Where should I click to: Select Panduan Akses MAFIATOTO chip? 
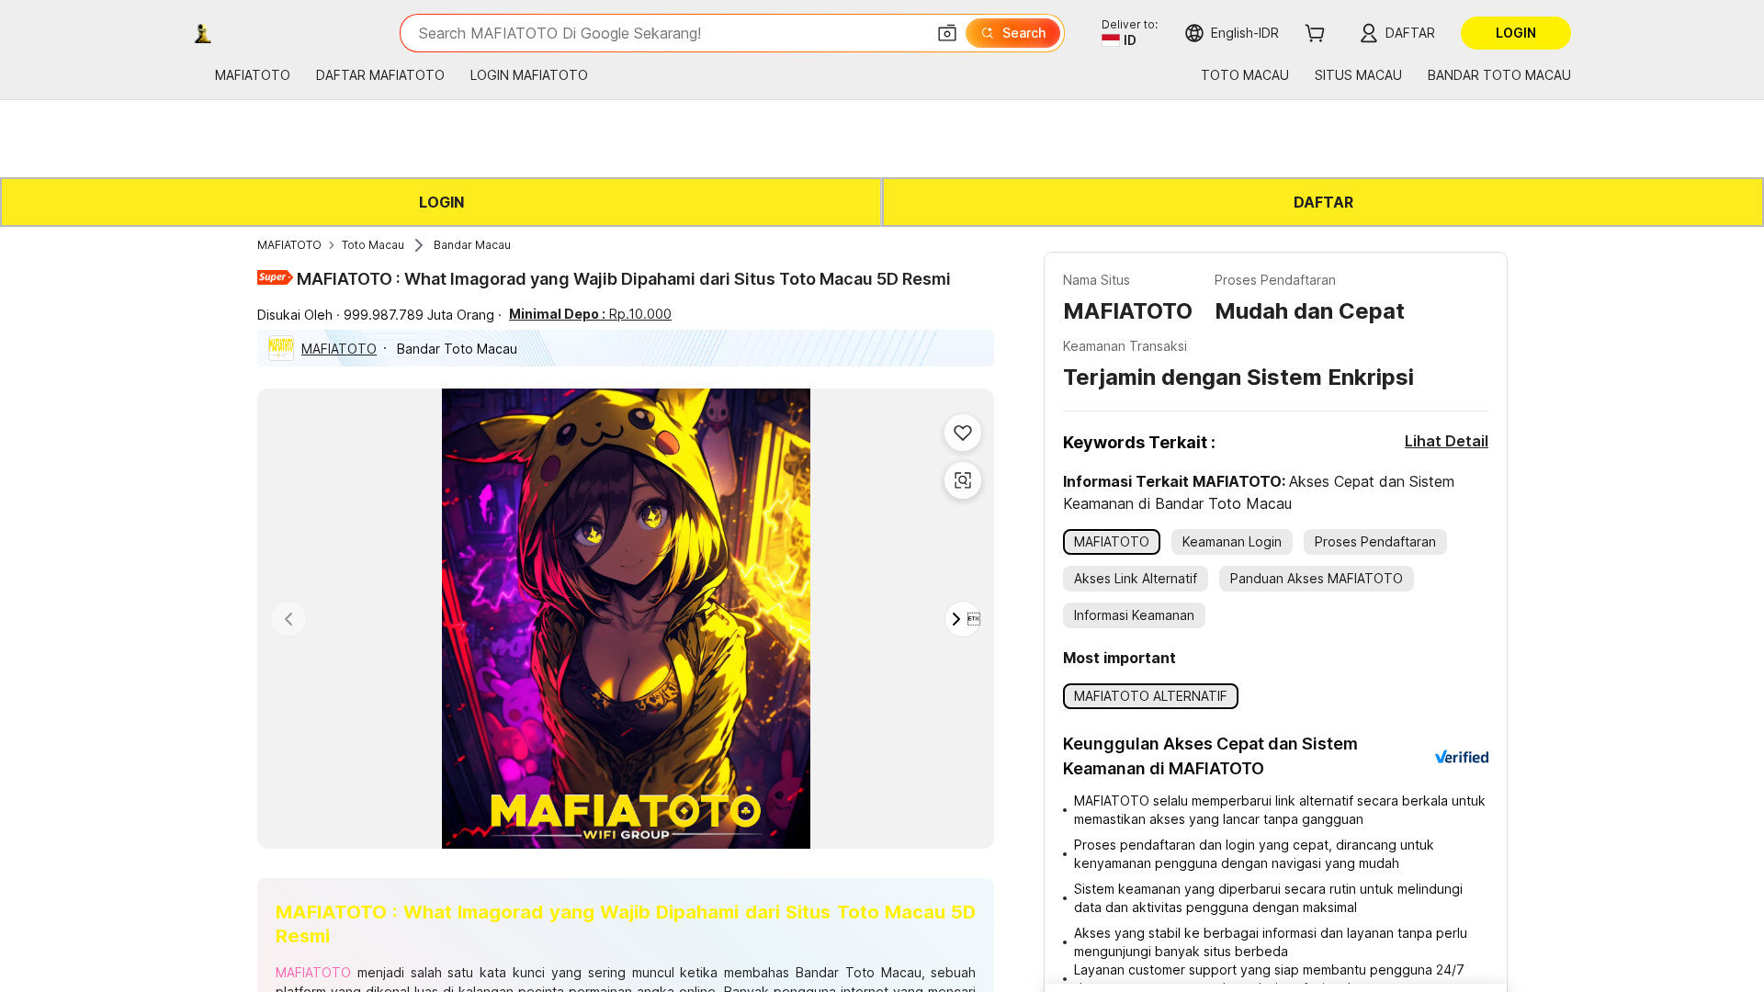(1317, 579)
